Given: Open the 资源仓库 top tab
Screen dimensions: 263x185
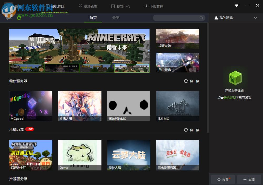Looking at the screenshot, I should point(88,6).
